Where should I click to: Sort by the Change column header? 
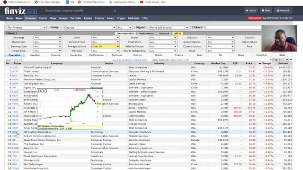pos(265,63)
